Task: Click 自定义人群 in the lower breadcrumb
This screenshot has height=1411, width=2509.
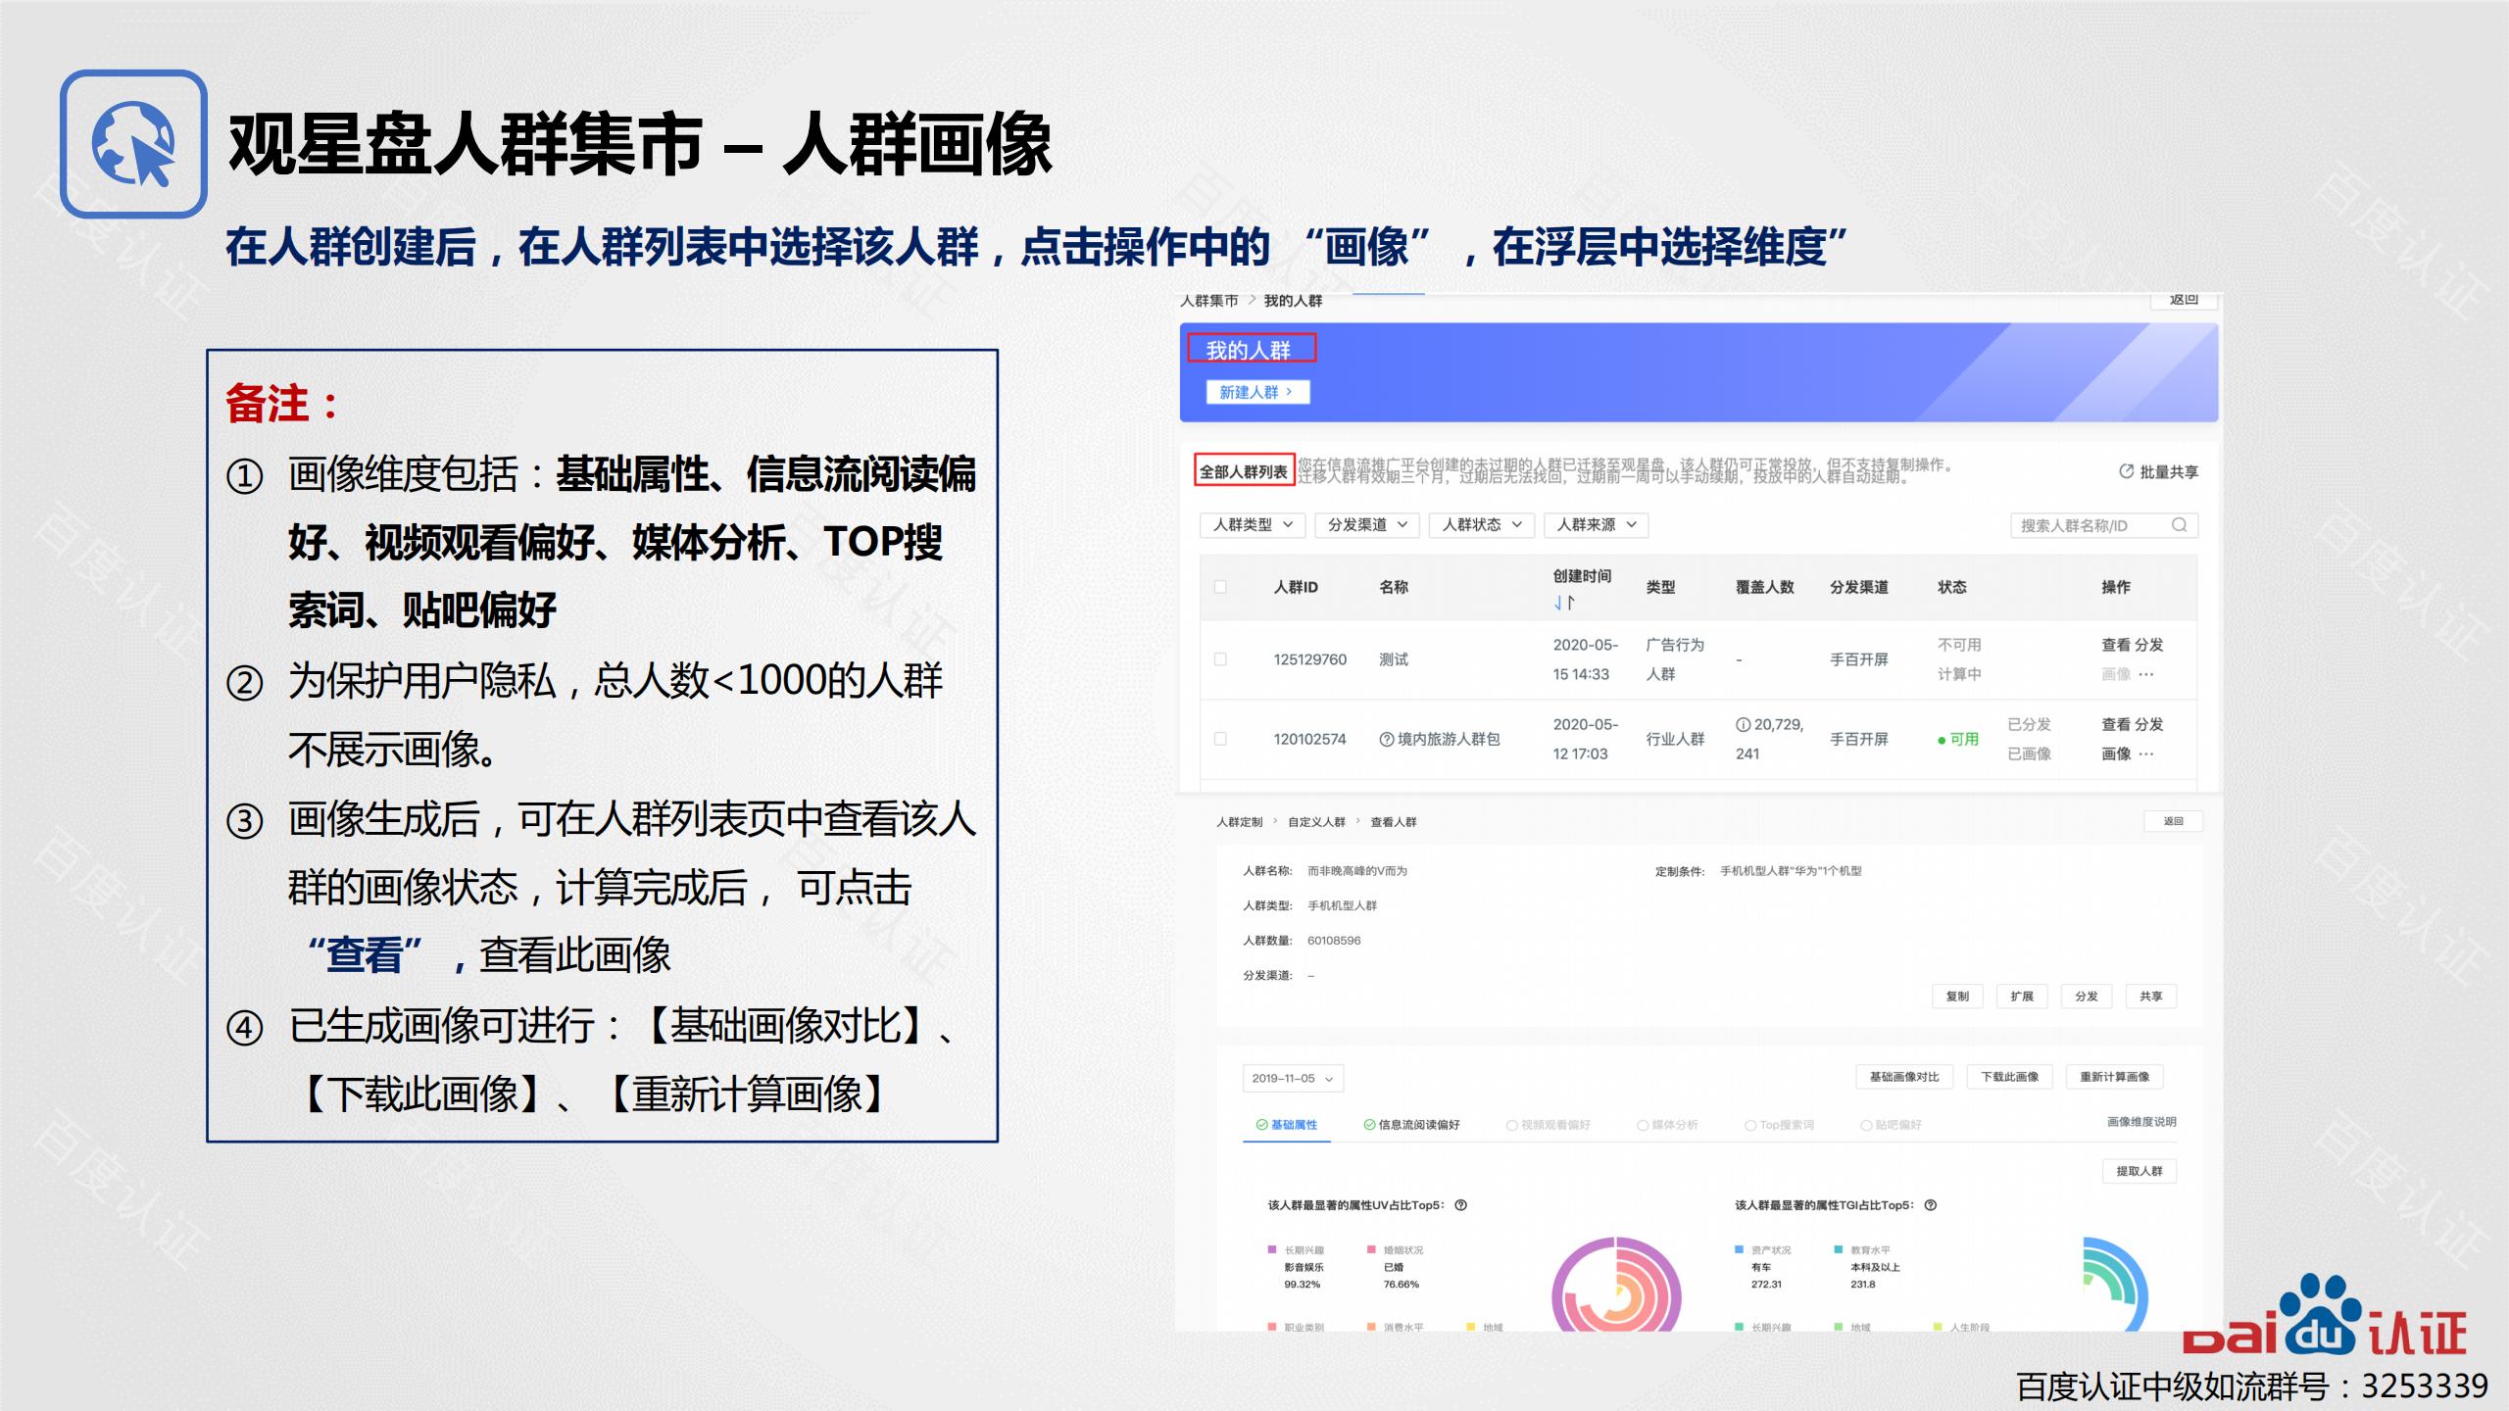Action: [x=1316, y=822]
